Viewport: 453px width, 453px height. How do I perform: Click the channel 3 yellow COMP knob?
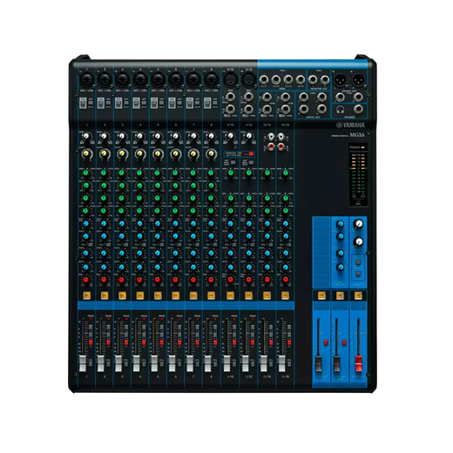[x=122, y=153]
